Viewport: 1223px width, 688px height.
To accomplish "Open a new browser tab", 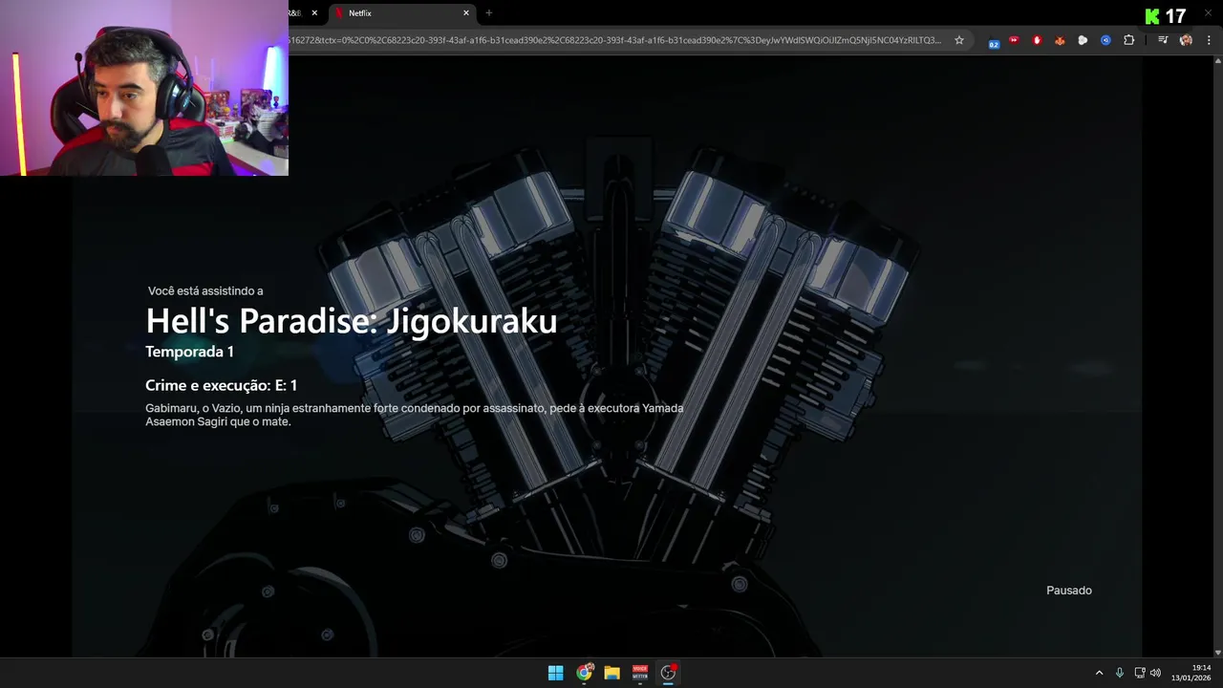I will 489,13.
